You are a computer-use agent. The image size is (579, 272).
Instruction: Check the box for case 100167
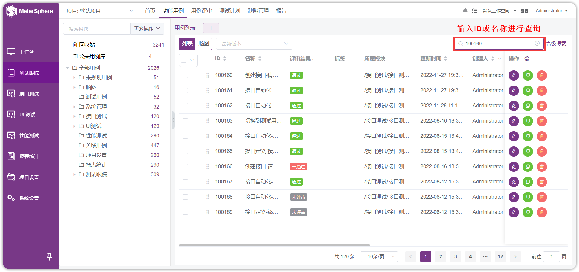185,182
